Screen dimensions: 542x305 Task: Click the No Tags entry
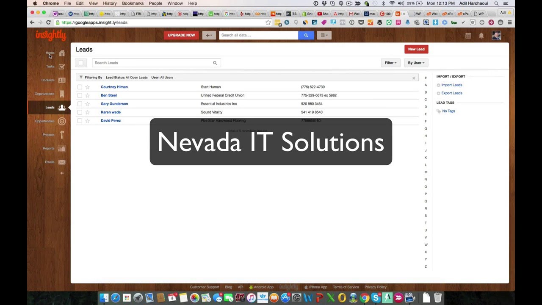click(448, 111)
